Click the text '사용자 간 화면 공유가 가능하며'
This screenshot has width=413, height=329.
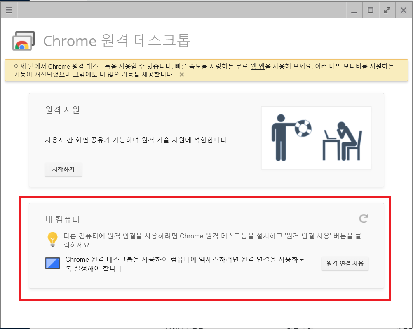pyautogui.click(x=92, y=140)
